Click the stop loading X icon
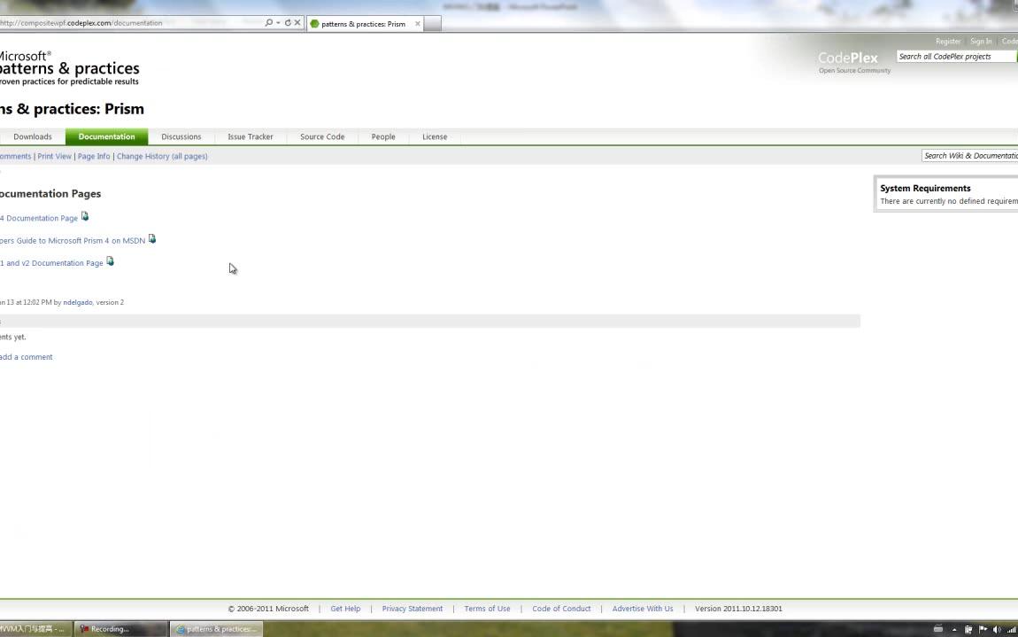Image resolution: width=1018 pixels, height=637 pixels. [297, 23]
